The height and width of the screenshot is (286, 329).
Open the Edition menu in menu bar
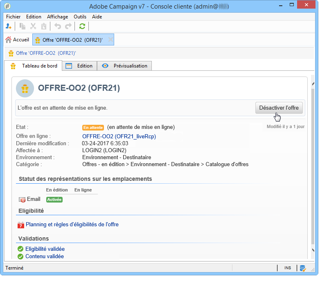pos(34,17)
